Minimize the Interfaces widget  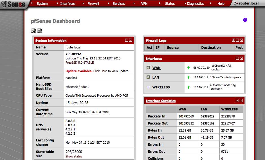(237, 58)
